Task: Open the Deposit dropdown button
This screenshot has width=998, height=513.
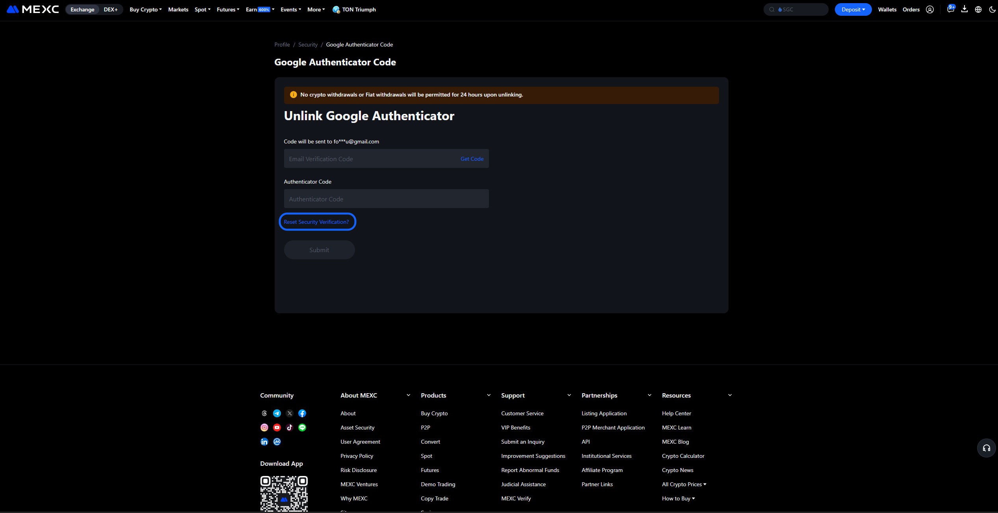Action: 853,9
